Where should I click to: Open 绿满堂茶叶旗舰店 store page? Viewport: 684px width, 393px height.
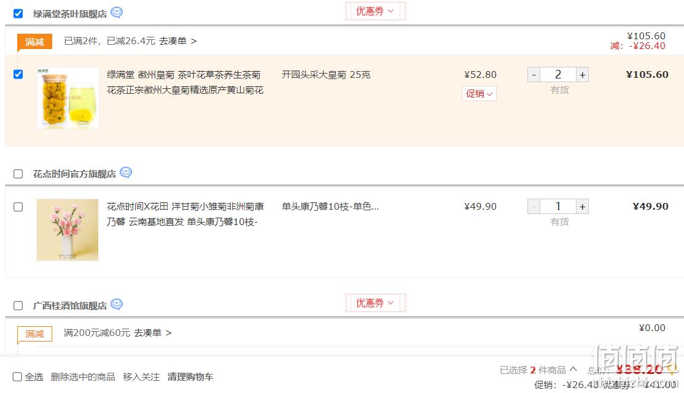(70, 14)
